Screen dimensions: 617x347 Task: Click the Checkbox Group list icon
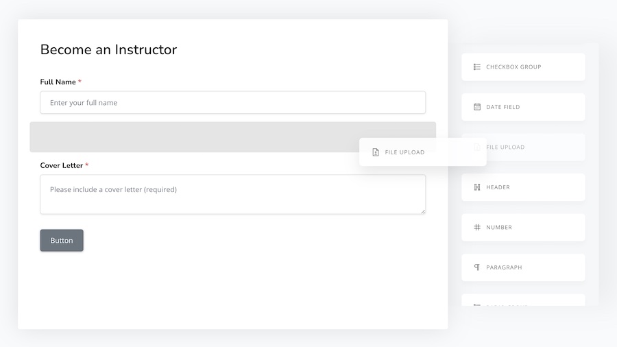click(477, 67)
